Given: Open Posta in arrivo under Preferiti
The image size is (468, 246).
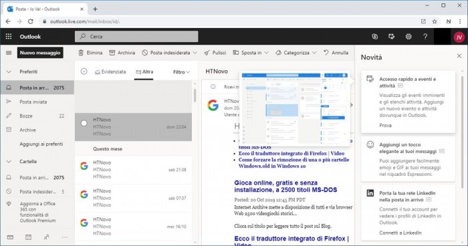Looking at the screenshot, I should 37,88.
